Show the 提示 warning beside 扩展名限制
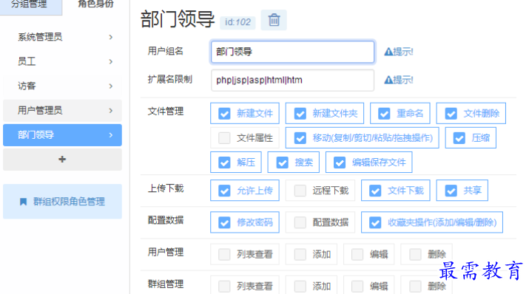Screen dimensions: 529x294 pyautogui.click(x=399, y=80)
